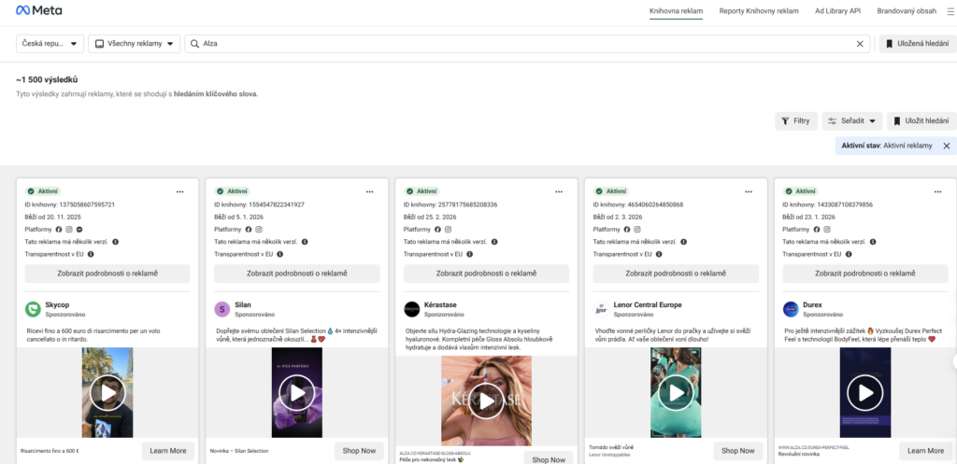The height and width of the screenshot is (464, 957).
Task: Show ad details for the Lenor ad
Action: (676, 274)
